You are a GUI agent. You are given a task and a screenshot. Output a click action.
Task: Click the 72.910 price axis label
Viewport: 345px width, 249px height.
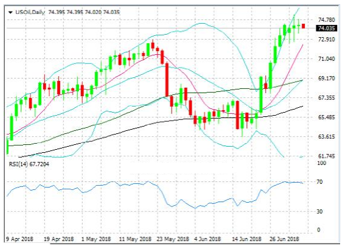(327, 40)
